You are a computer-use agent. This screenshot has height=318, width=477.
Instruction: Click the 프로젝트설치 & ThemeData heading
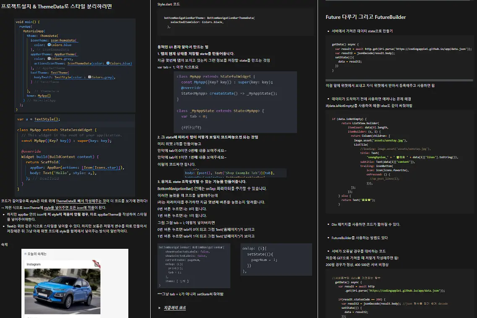[x=57, y=6]
